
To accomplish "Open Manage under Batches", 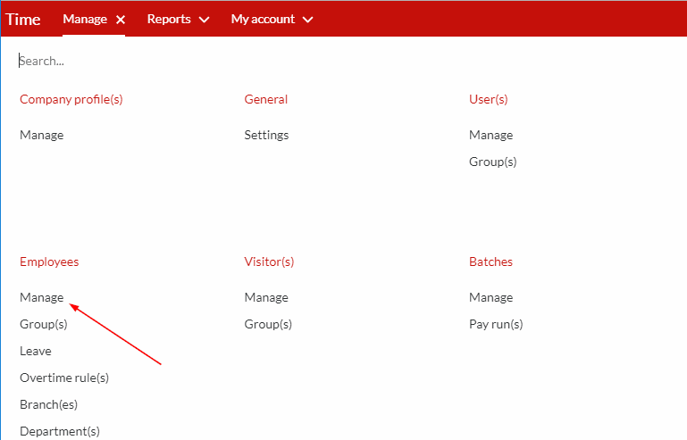I will pos(491,297).
